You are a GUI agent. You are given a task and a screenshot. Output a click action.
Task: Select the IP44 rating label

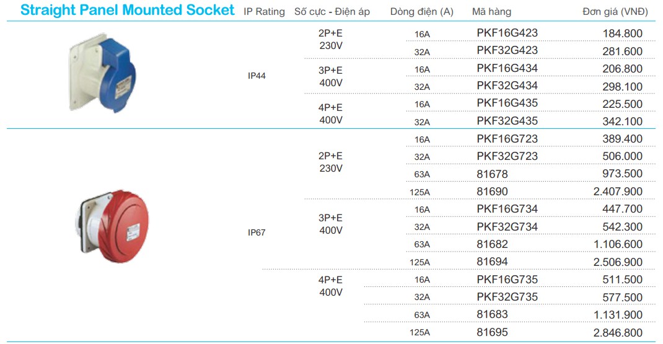tap(257, 76)
